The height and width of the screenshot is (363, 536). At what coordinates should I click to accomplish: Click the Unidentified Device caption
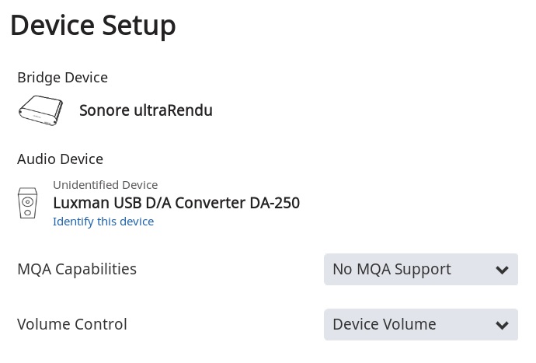[106, 185]
